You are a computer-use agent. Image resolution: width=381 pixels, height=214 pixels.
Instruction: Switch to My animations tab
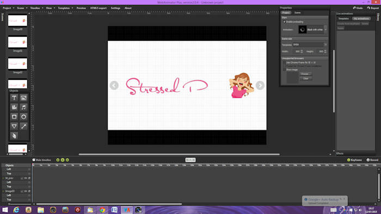(x=361, y=18)
